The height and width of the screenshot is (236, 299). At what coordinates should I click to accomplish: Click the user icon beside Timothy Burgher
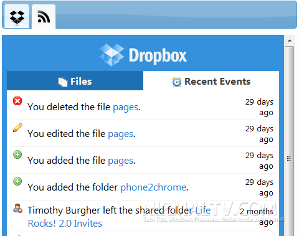tap(17, 208)
